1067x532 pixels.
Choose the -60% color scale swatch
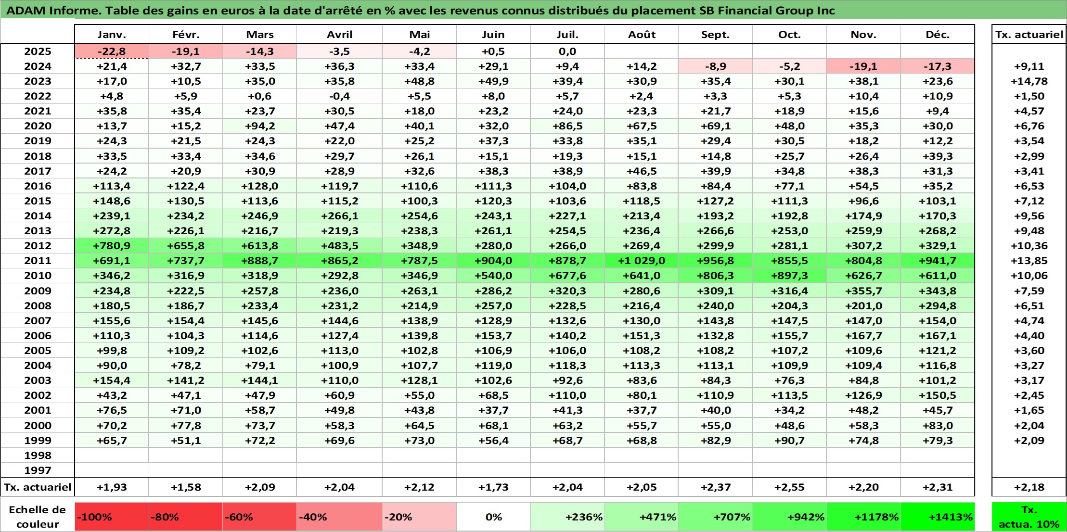260,517
